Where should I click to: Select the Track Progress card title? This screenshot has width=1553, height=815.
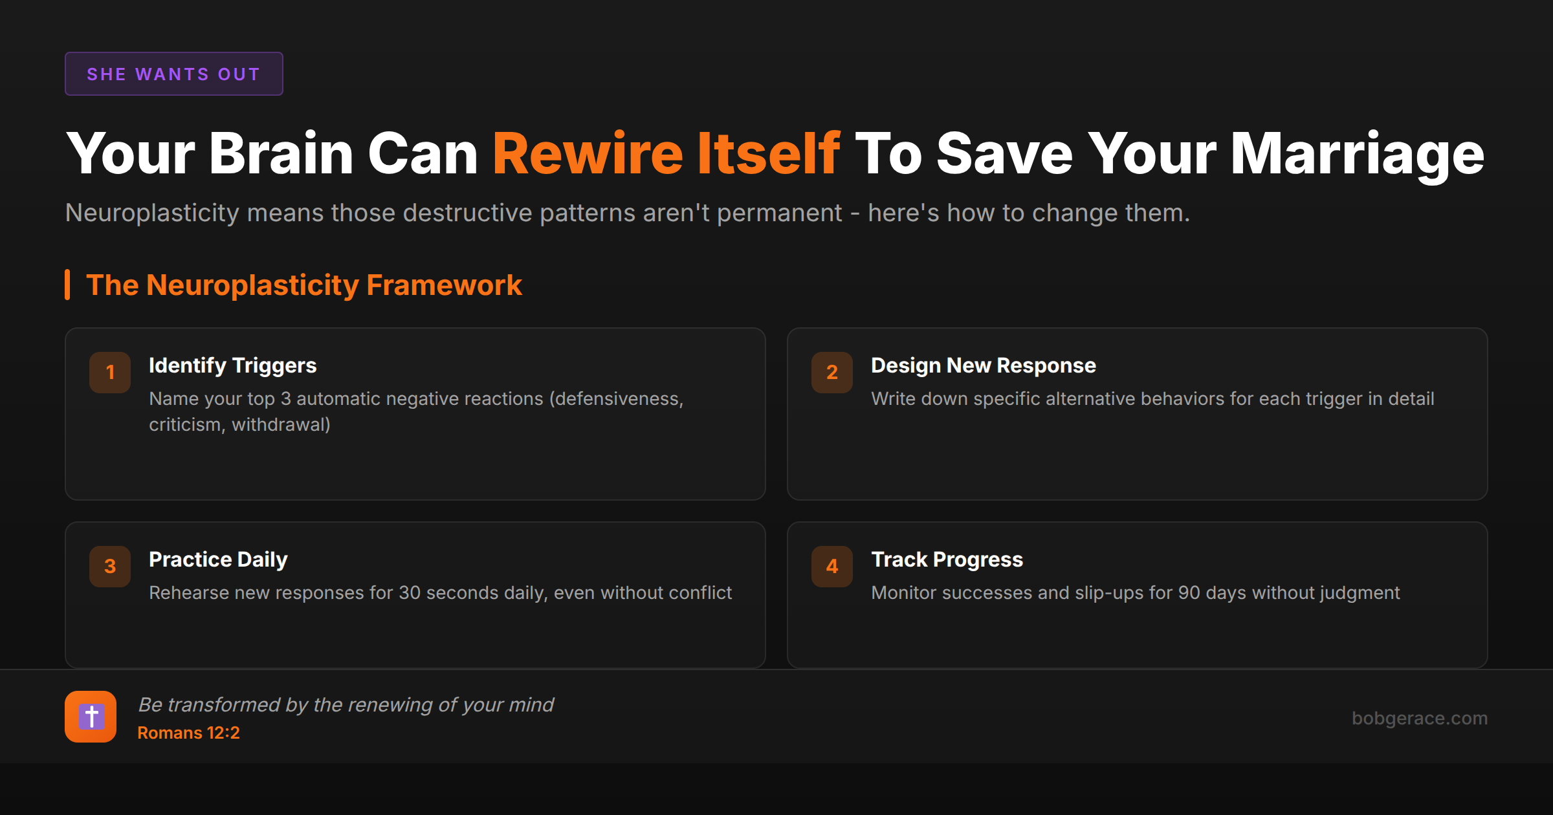[947, 560]
